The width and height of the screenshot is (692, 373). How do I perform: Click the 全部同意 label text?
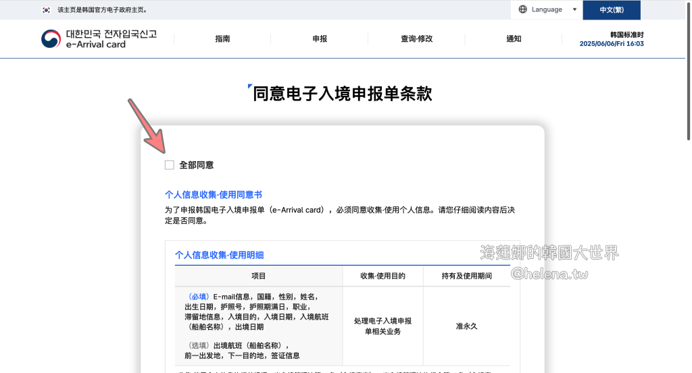click(197, 165)
